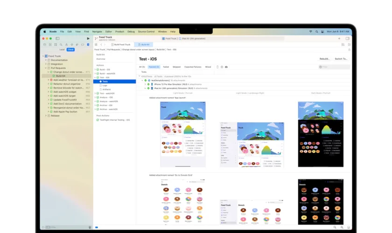Go forward with the right chevron

105,44
